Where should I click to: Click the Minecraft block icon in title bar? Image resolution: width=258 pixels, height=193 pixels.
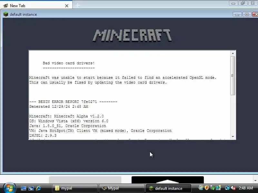6,14
